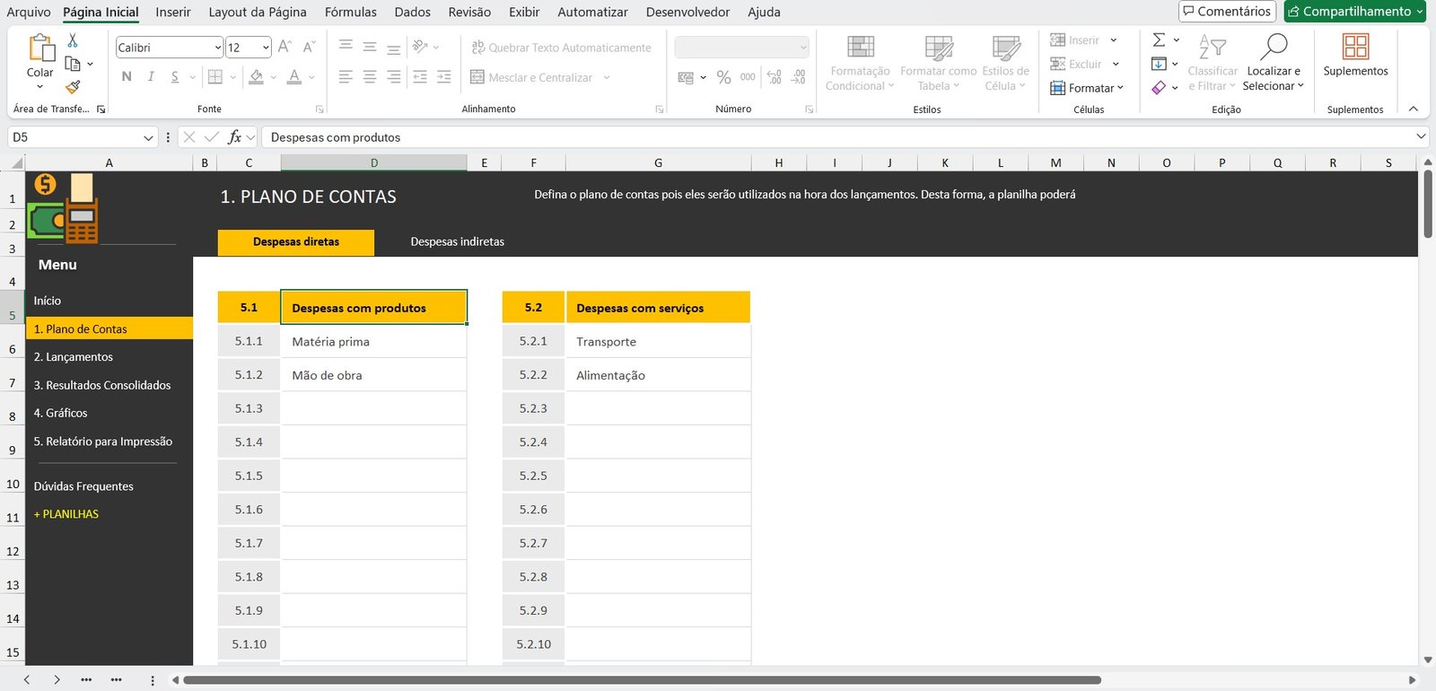Click the AutoSum sigma icon
The width and height of the screenshot is (1436, 691).
click(1160, 40)
